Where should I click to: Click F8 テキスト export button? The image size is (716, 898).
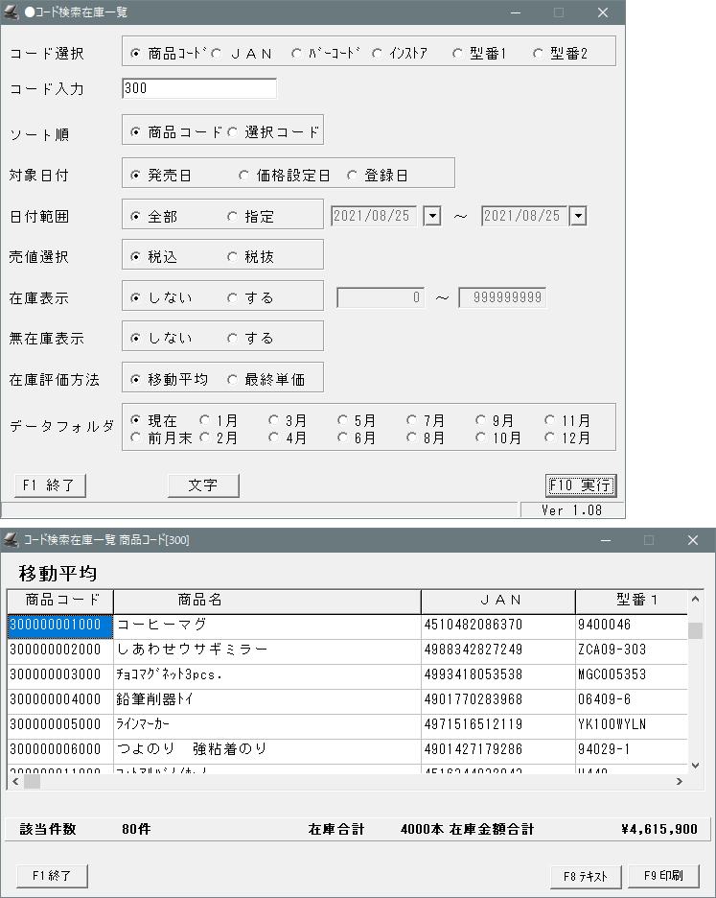pos(586,876)
